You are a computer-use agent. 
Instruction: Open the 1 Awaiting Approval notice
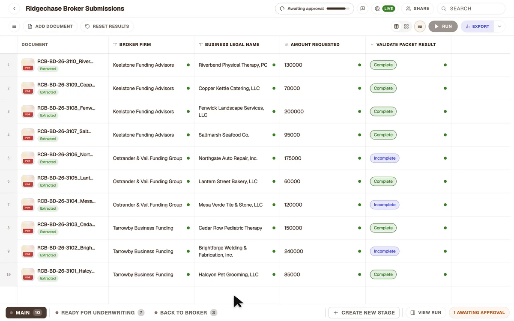point(479,313)
